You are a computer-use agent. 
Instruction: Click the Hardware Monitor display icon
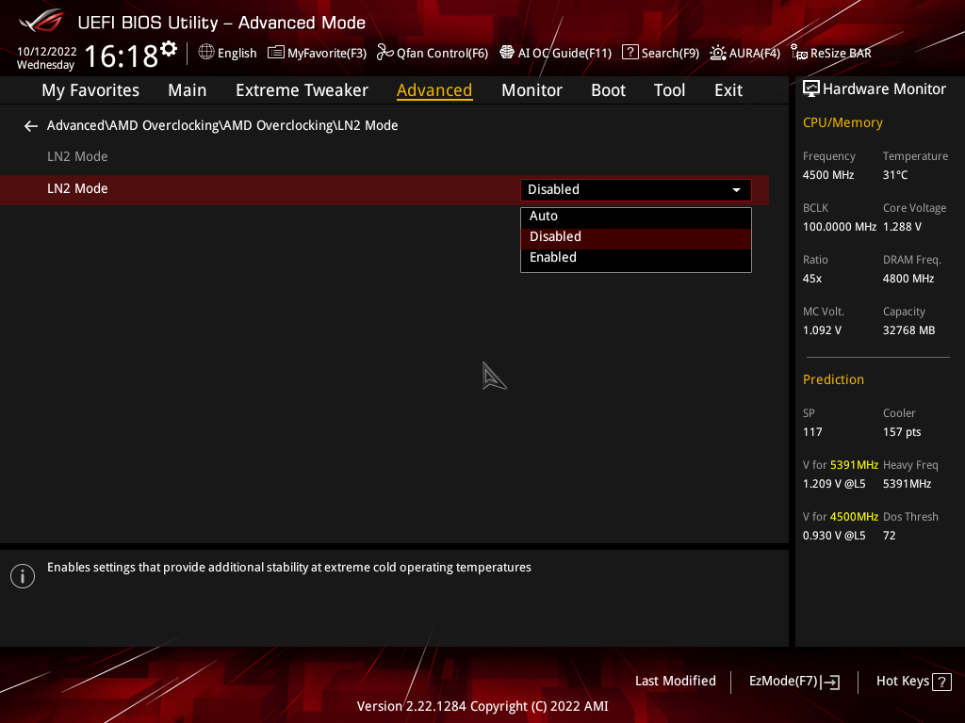(x=811, y=89)
